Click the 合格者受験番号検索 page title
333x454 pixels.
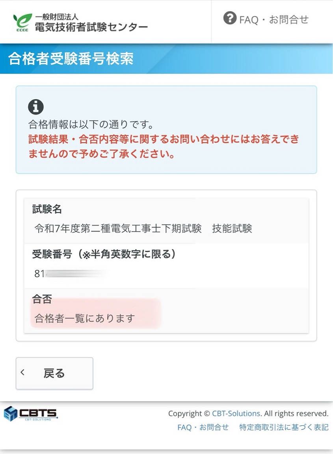click(x=71, y=59)
